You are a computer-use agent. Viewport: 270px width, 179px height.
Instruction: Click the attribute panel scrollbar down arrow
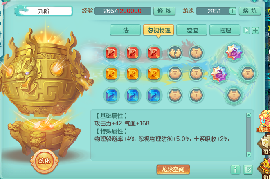248,154
